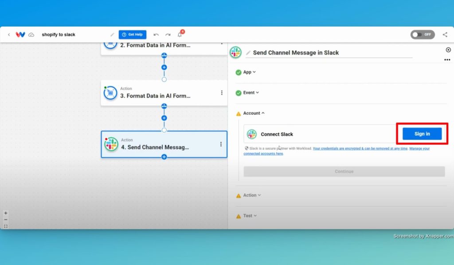Redo the last change
Image resolution: width=454 pixels, height=265 pixels.
[x=168, y=35]
